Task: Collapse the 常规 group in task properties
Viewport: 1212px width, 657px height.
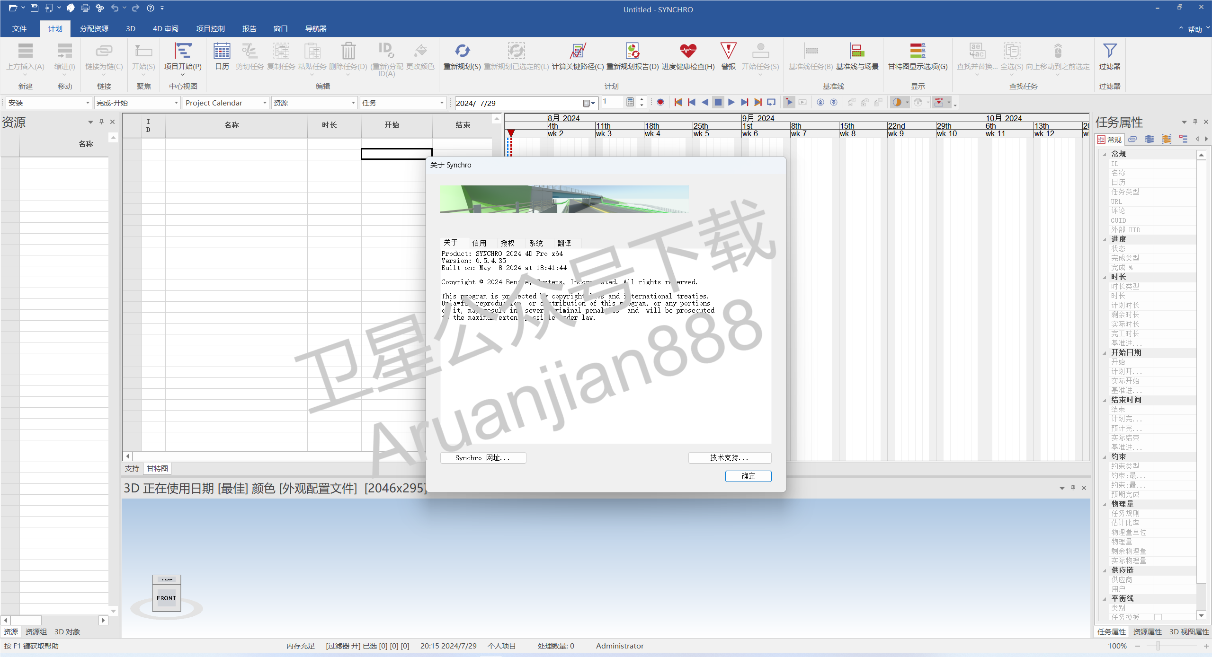Action: [x=1105, y=154]
